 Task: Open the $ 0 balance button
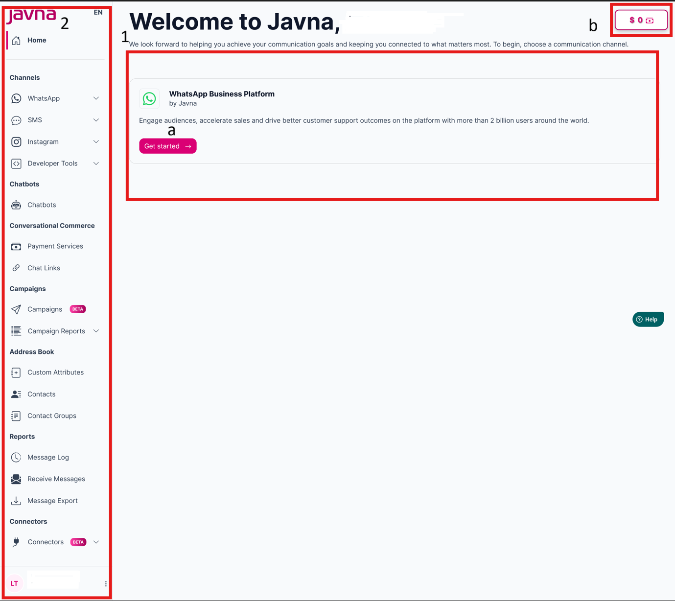(x=641, y=20)
